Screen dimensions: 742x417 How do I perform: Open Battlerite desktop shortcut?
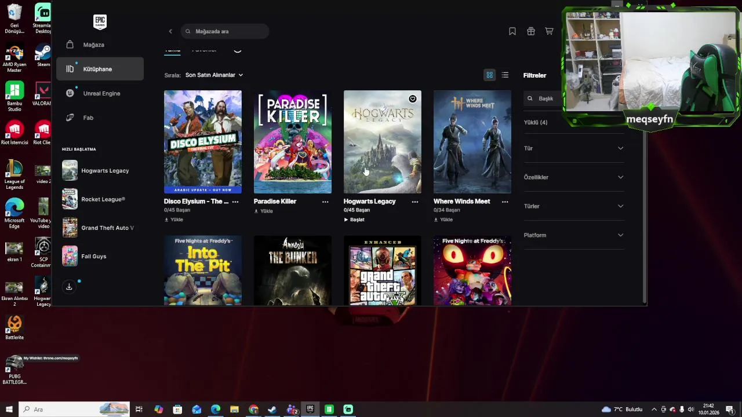click(x=14, y=327)
